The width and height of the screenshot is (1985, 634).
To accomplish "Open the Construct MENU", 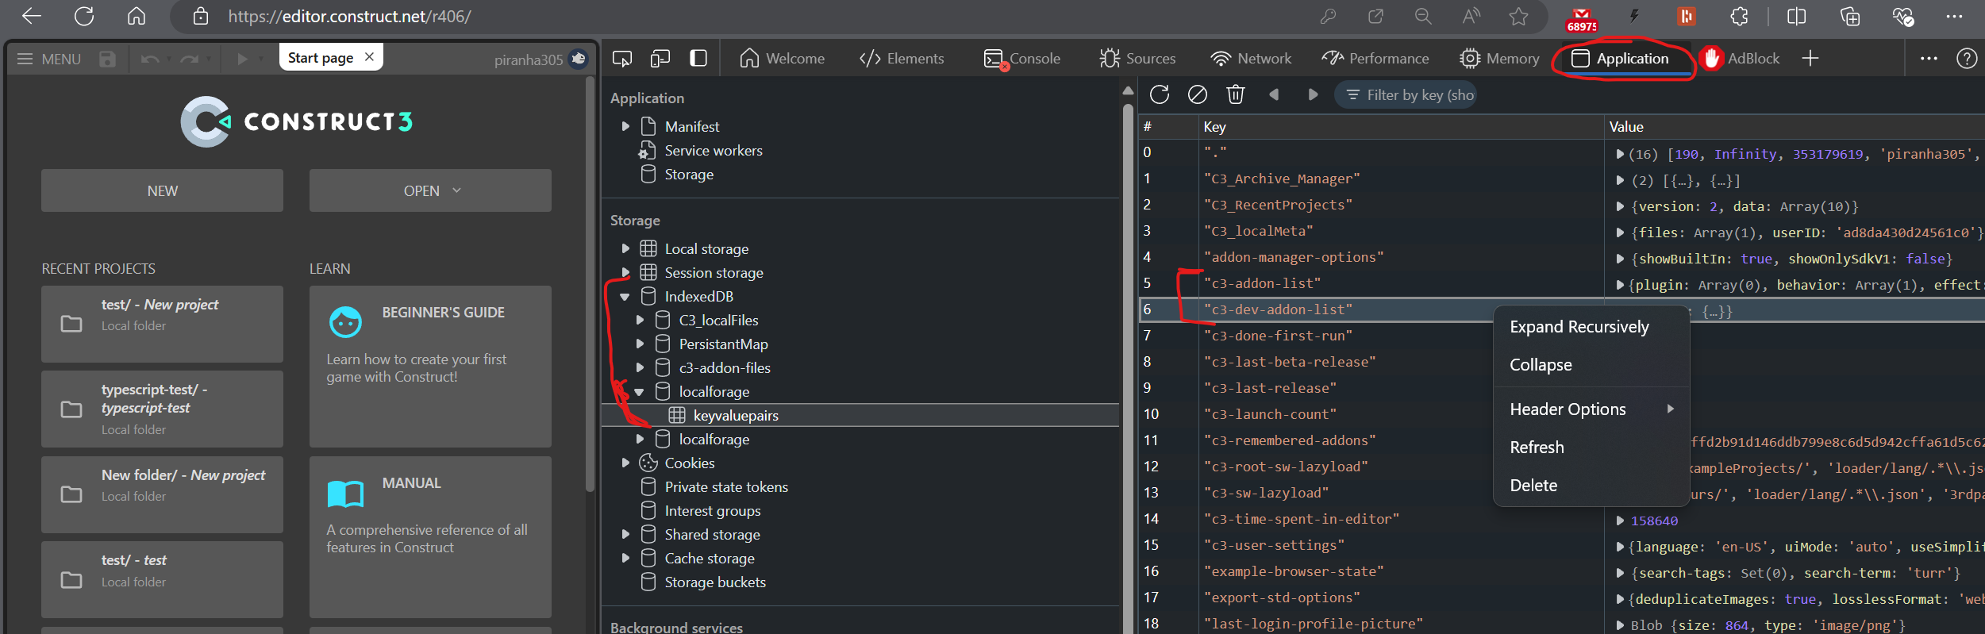I will pyautogui.click(x=49, y=59).
